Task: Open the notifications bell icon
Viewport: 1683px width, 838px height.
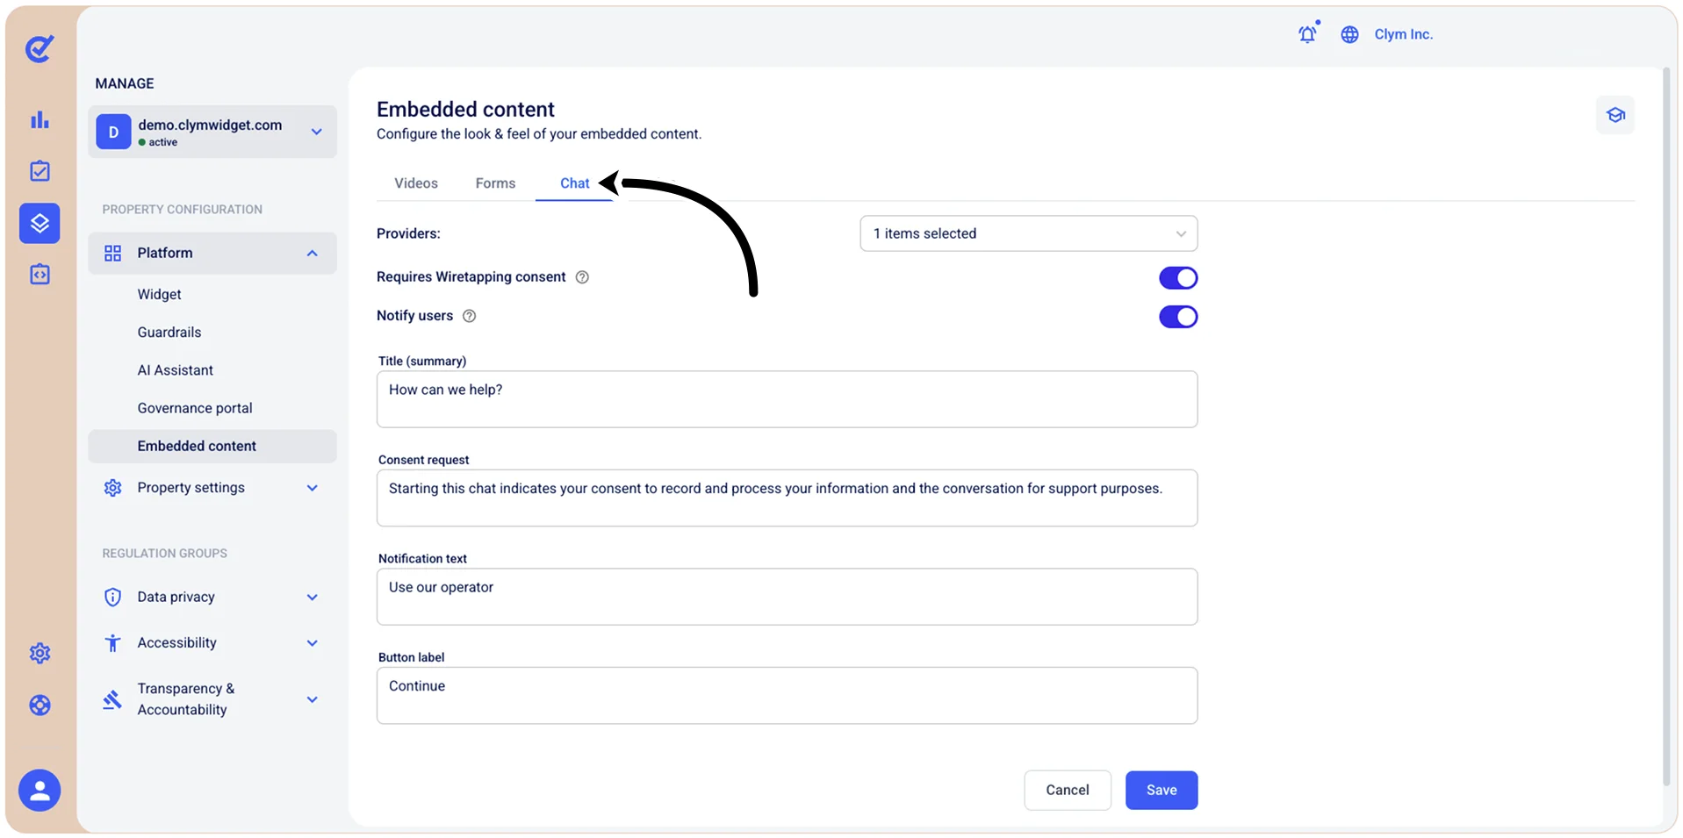Action: tap(1308, 33)
